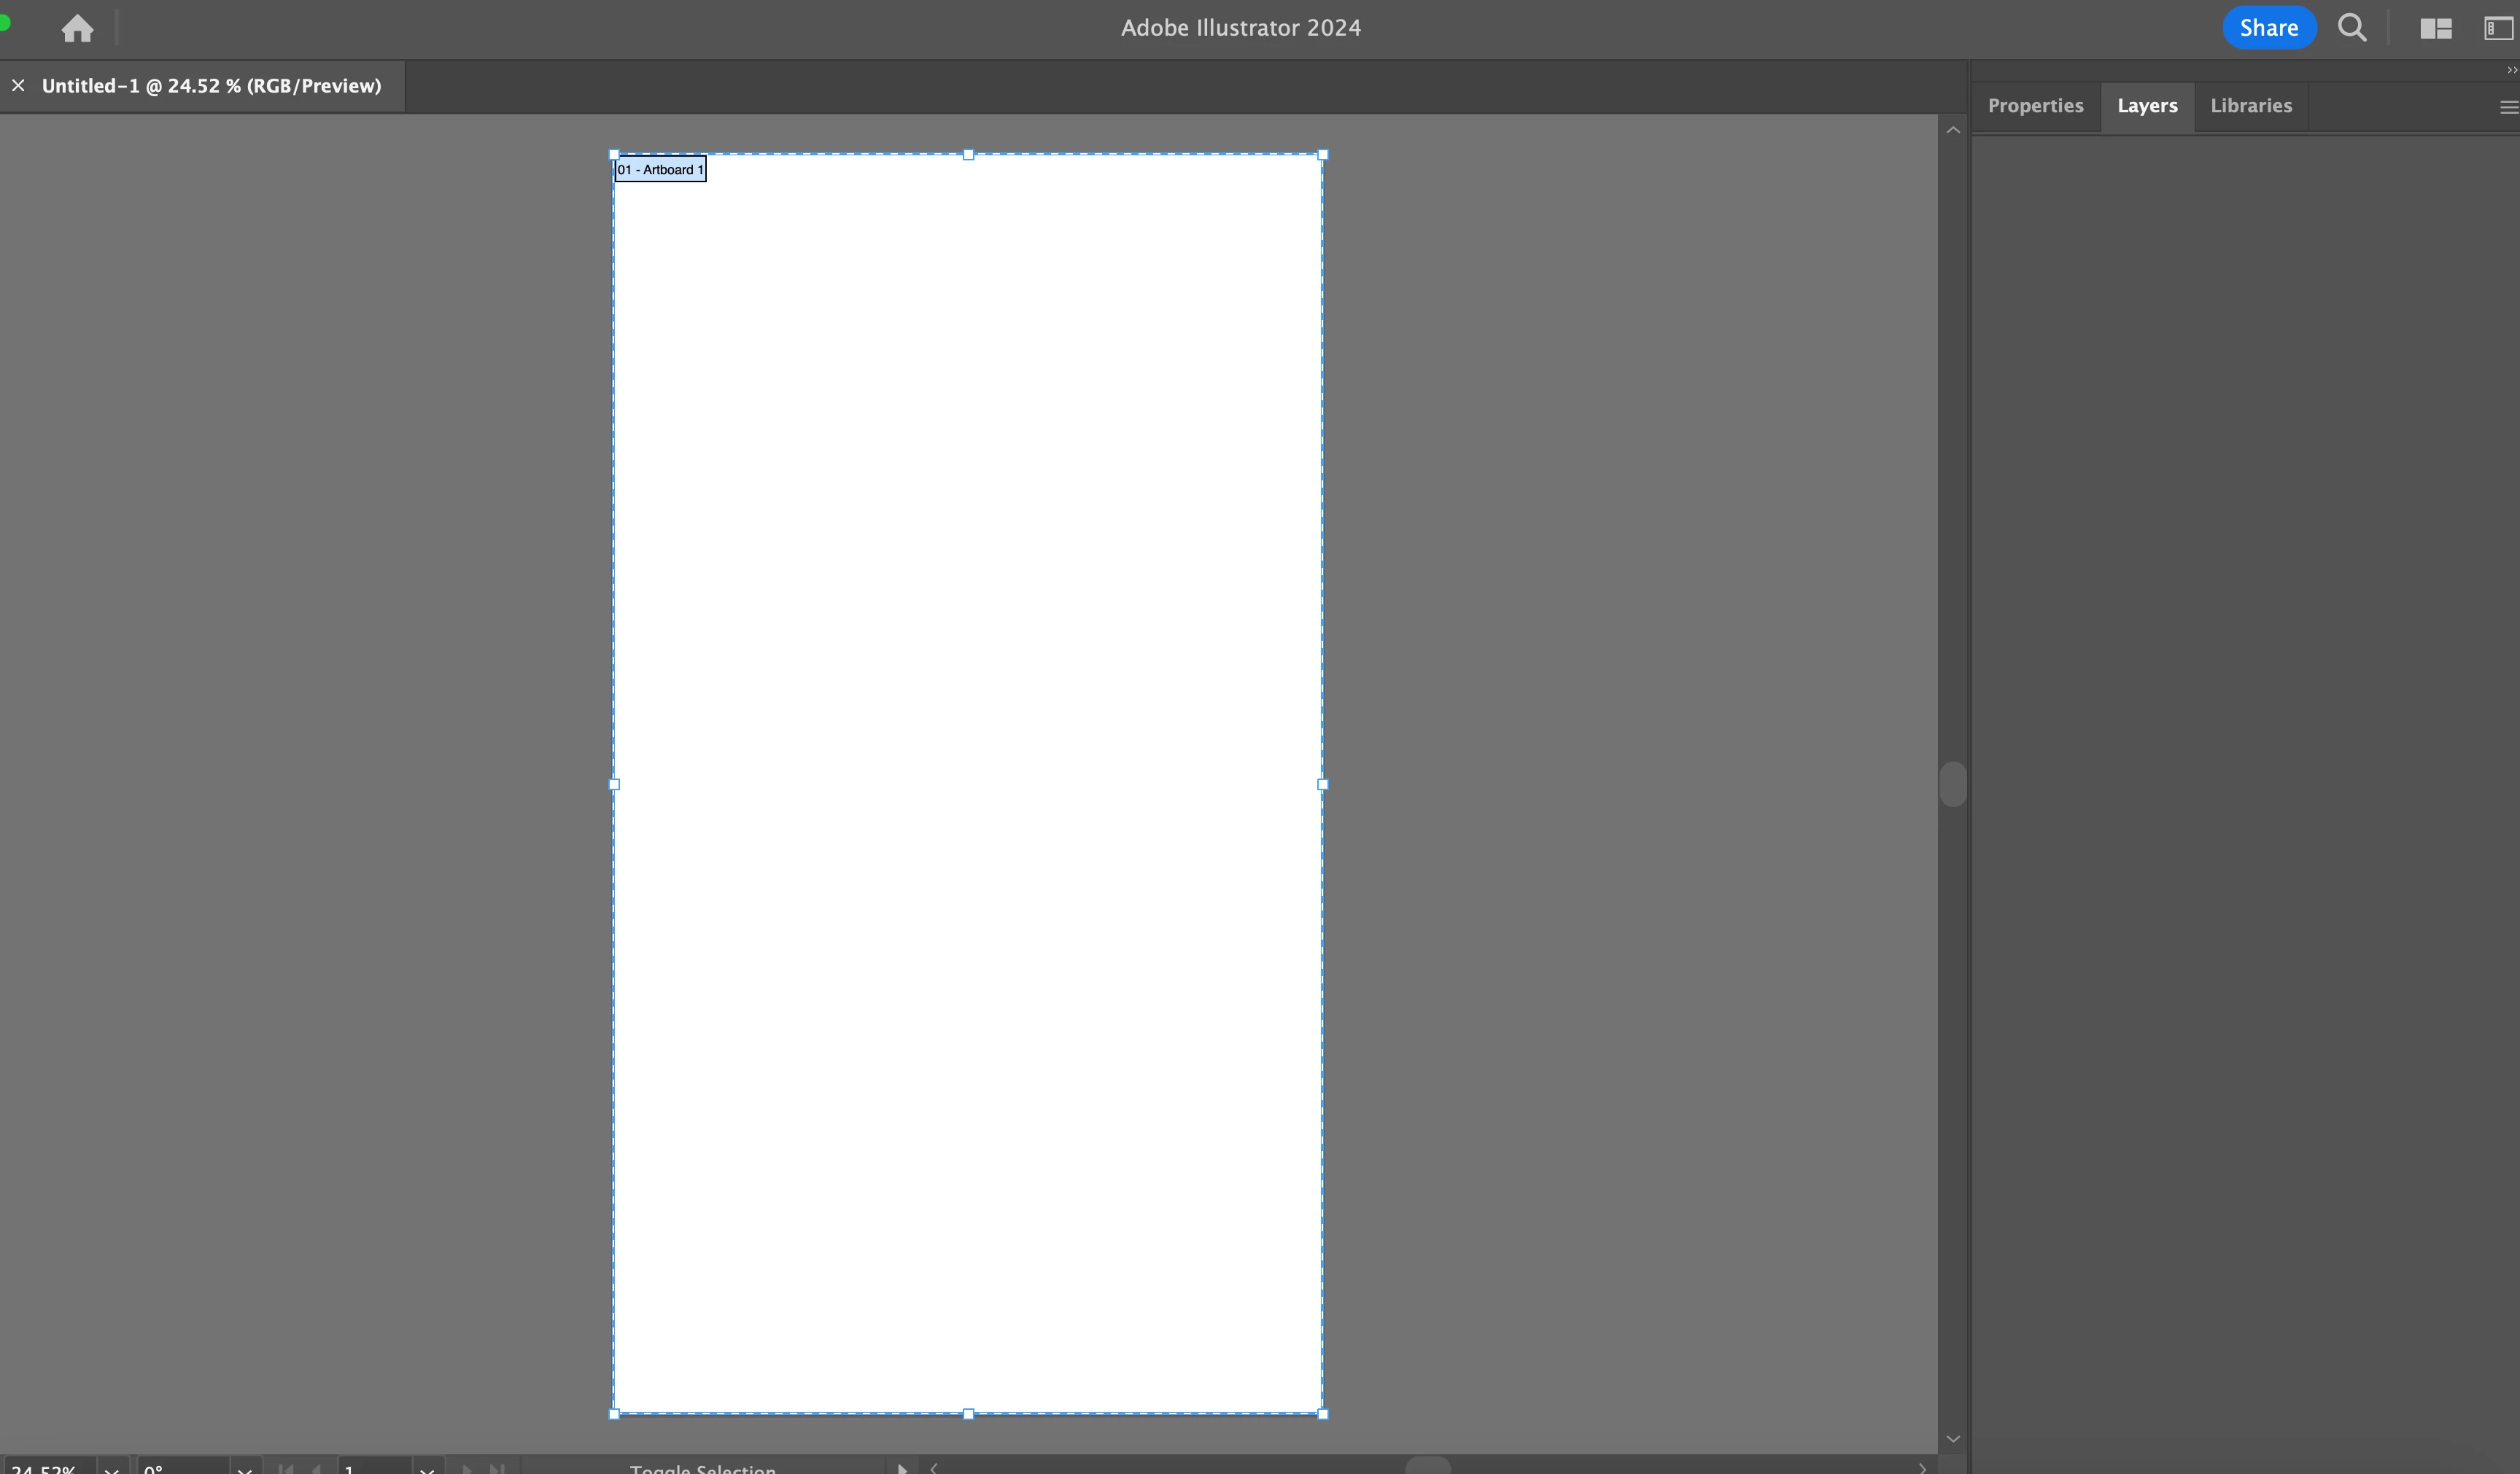The height and width of the screenshot is (1474, 2520).
Task: Click the '01 - Artboard 1' label
Action: [x=660, y=170]
